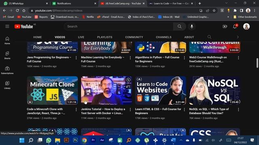259x145 pixels.
Task: Open Chrome extensions puzzle icon
Action: 235,10
